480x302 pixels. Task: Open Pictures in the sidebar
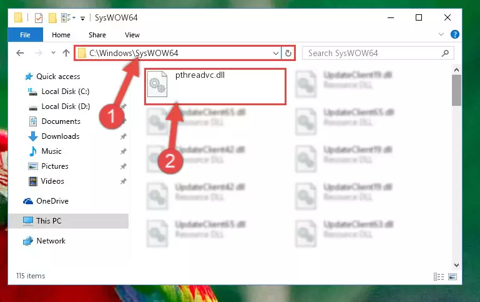pos(55,166)
